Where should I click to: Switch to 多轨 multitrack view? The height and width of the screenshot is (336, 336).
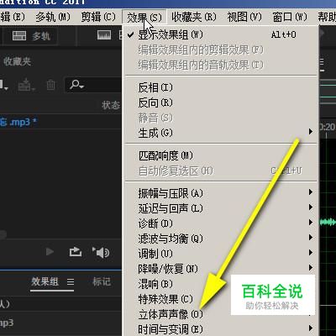(31, 36)
